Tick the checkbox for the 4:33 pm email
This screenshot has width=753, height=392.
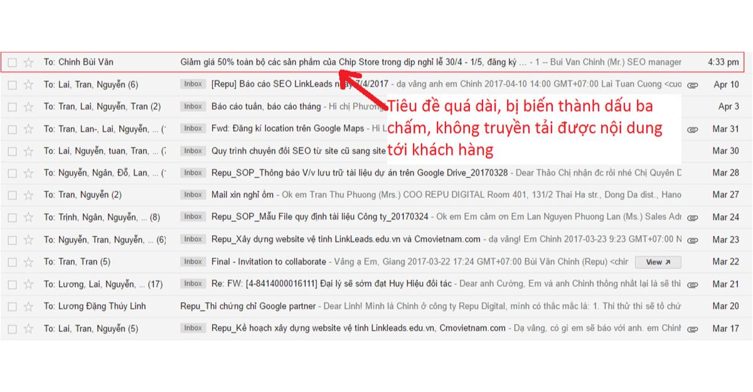pos(12,62)
